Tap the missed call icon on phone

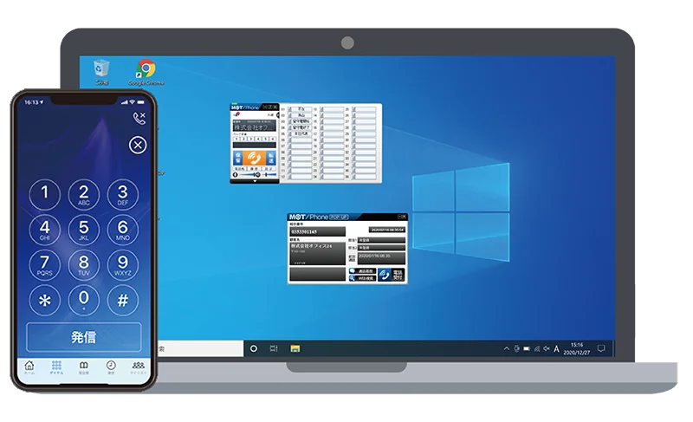tap(139, 116)
